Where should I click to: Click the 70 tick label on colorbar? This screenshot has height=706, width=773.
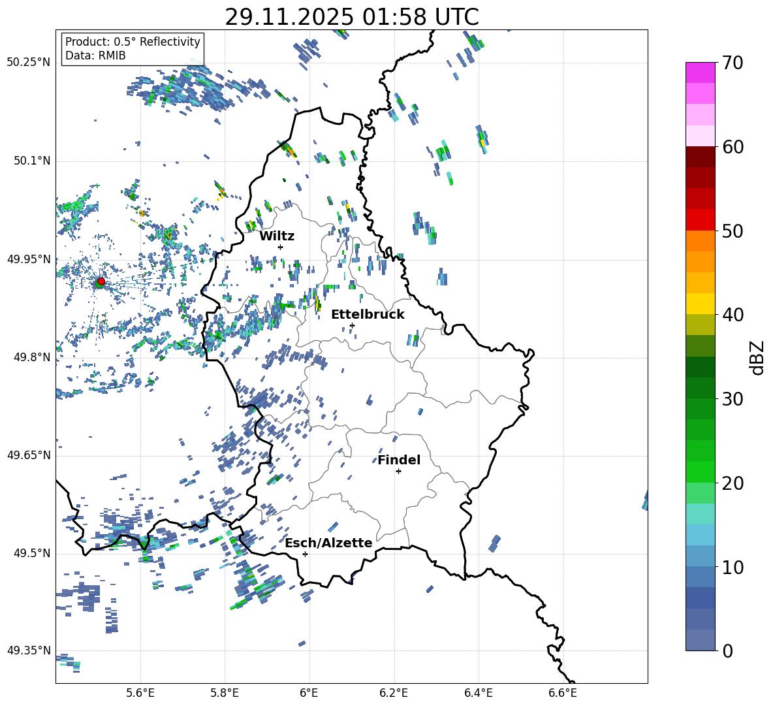(733, 63)
